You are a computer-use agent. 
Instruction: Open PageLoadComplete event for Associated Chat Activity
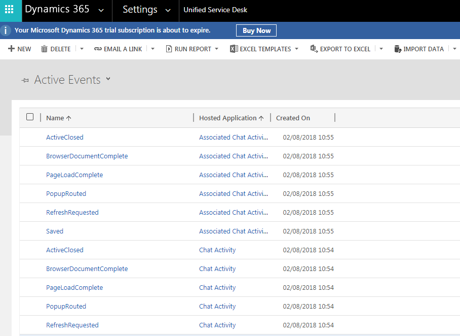pyautogui.click(x=74, y=175)
